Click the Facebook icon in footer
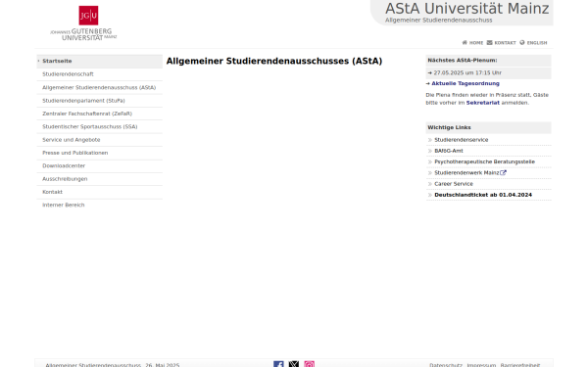Image resolution: width=588 pixels, height=367 pixels. pyautogui.click(x=278, y=364)
